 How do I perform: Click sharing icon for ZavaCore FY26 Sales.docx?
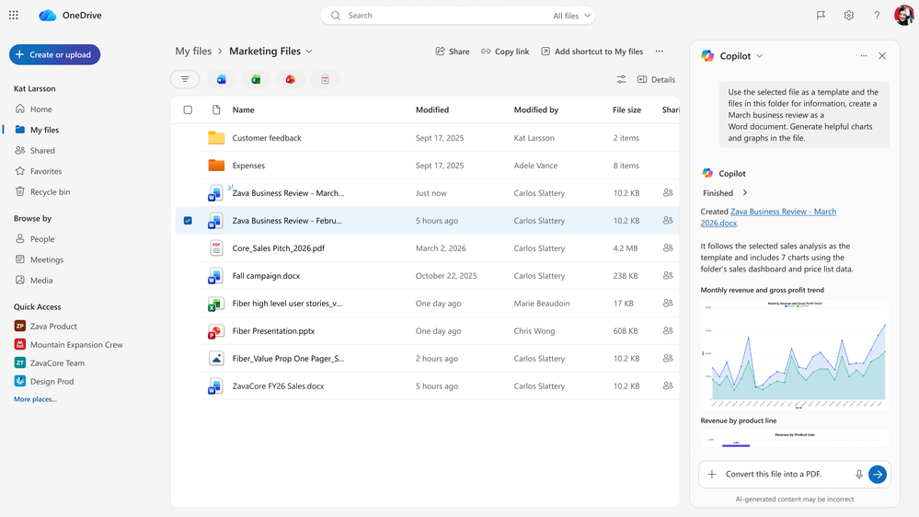pos(668,385)
